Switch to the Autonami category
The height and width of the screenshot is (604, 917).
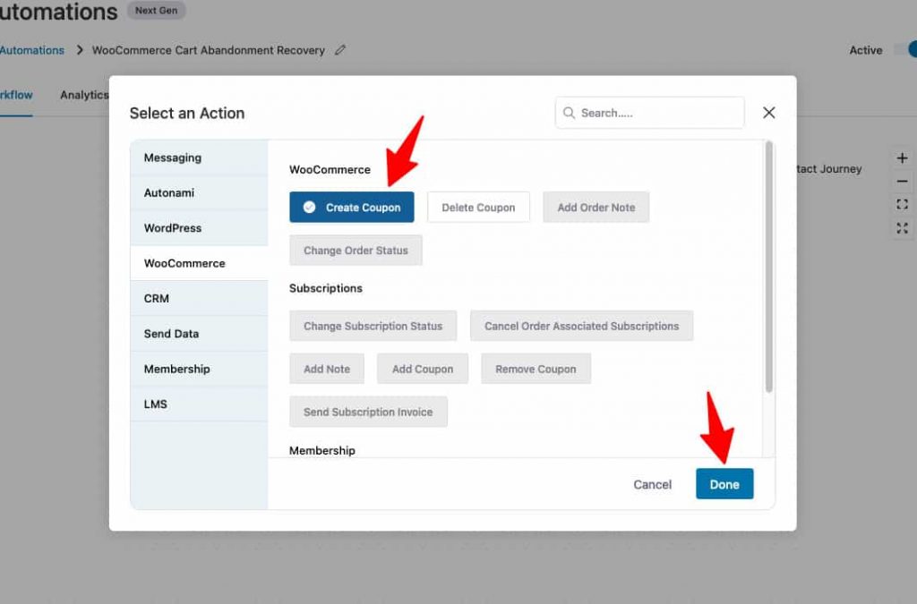[200, 192]
